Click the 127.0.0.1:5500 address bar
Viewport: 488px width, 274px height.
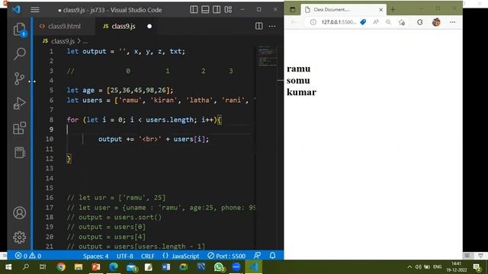point(339,22)
